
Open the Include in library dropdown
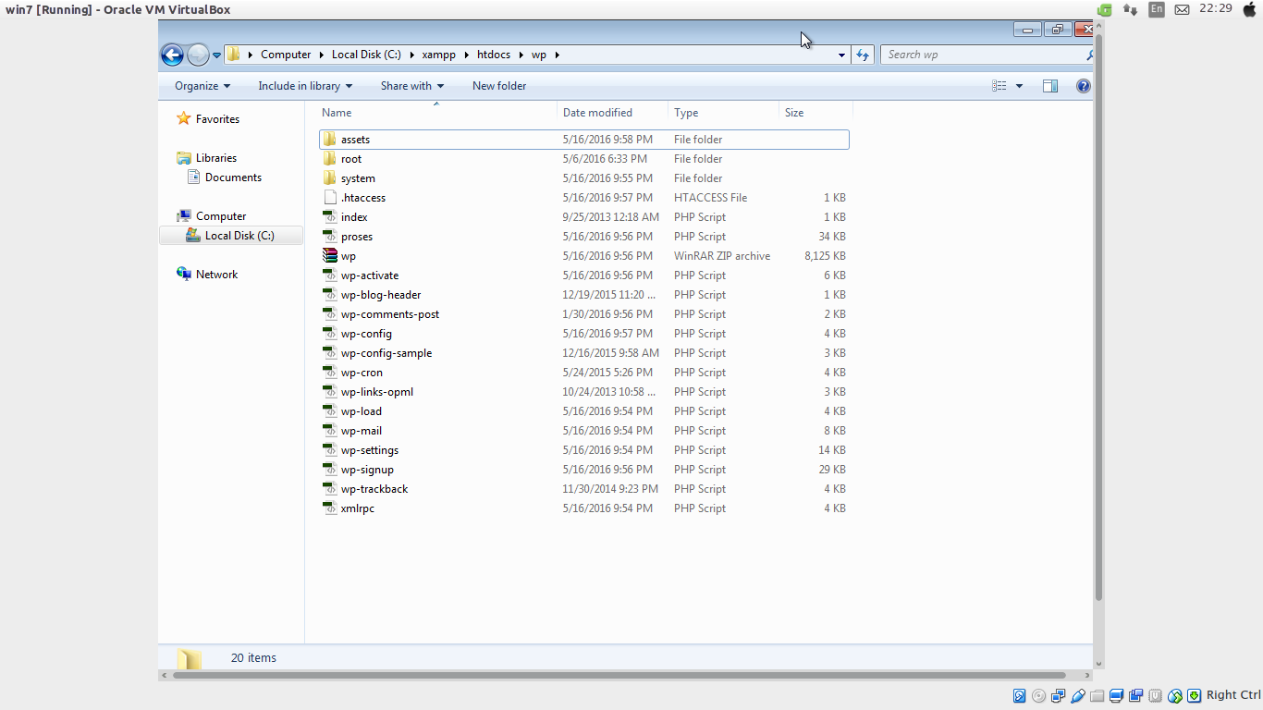click(x=305, y=86)
